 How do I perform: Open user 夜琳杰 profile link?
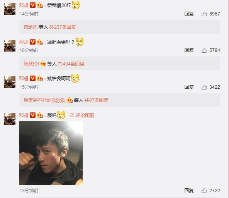point(31,27)
